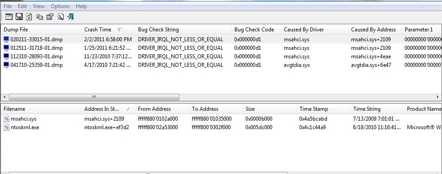The width and height of the screenshot is (442, 174).
Task: Sort by Time Stamp column header
Action: pyautogui.click(x=324, y=109)
